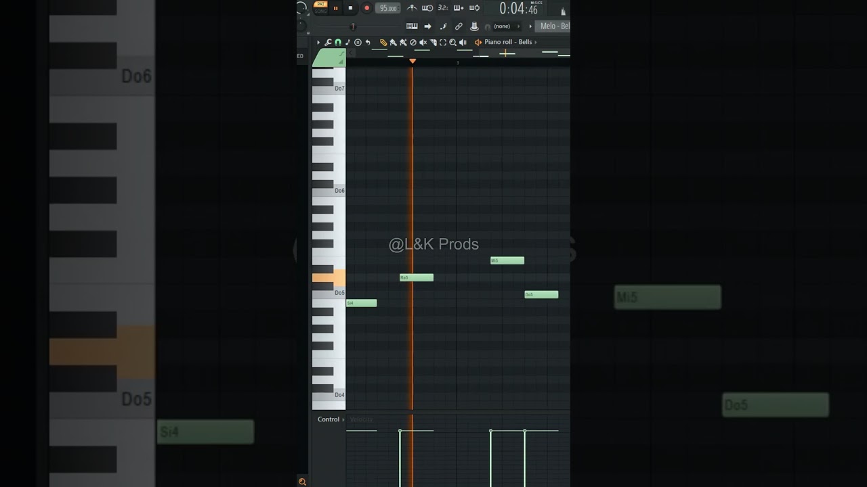The width and height of the screenshot is (867, 487).
Task: Click the Piano roll - Bells title
Action: [x=508, y=42]
